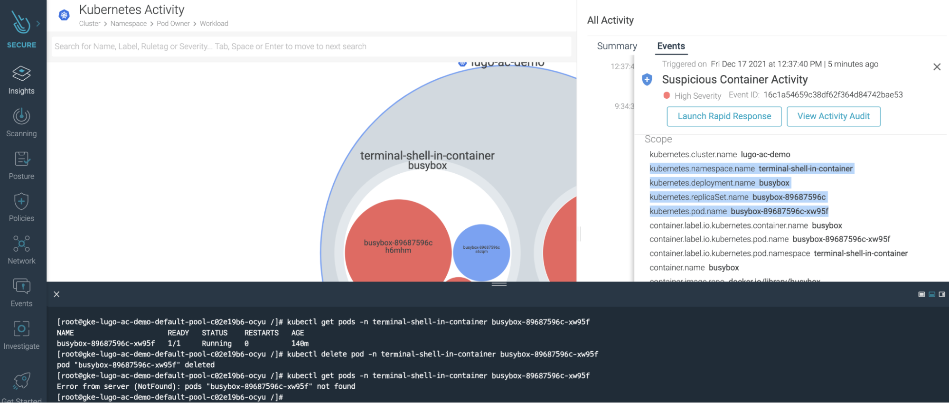Switch to the Events tab
The image size is (949, 403).
(671, 46)
